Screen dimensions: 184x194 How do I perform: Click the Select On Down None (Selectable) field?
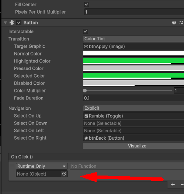[133, 123]
